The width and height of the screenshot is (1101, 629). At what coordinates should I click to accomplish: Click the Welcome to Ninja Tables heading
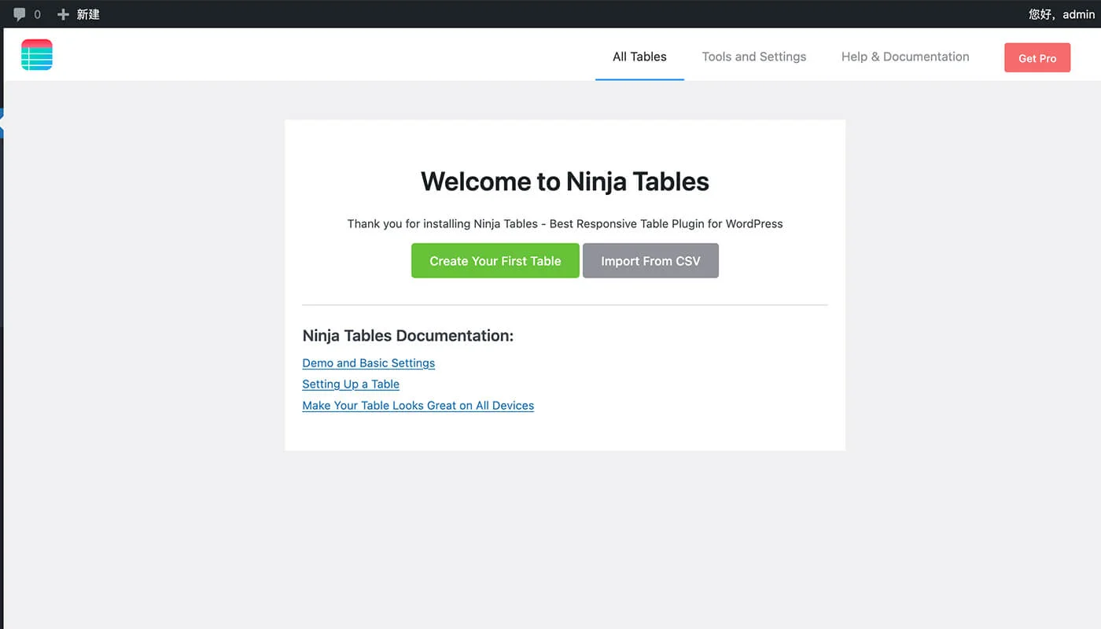pyautogui.click(x=565, y=182)
